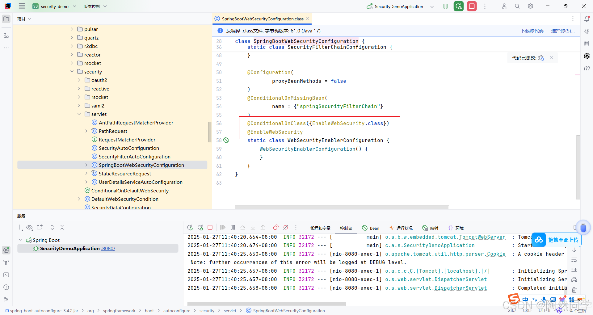Open the Database tool window on right sidebar
The width and height of the screenshot is (593, 315).
pyautogui.click(x=587, y=43)
